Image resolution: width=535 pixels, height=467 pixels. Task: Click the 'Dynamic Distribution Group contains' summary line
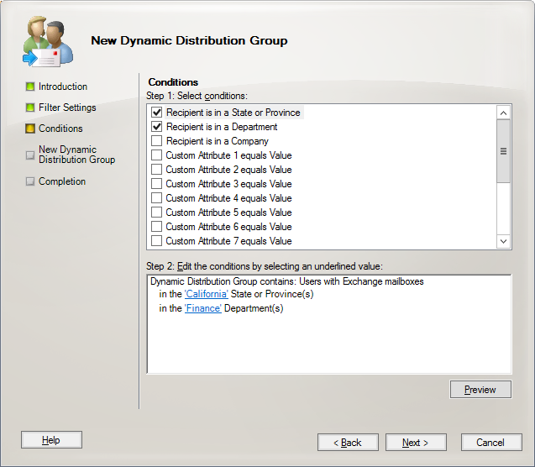tap(286, 281)
